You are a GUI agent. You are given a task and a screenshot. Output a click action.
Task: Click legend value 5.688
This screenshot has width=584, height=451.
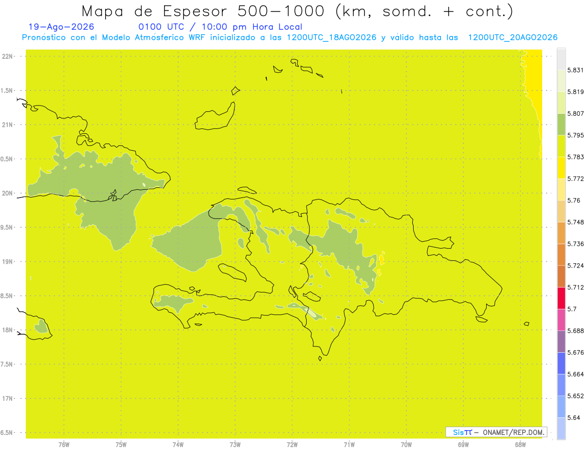coord(575,331)
